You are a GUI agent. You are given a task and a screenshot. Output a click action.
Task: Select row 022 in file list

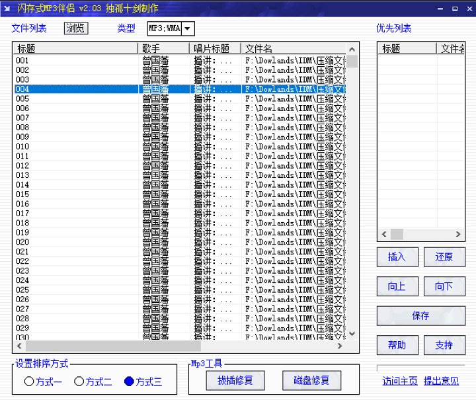[180, 261]
